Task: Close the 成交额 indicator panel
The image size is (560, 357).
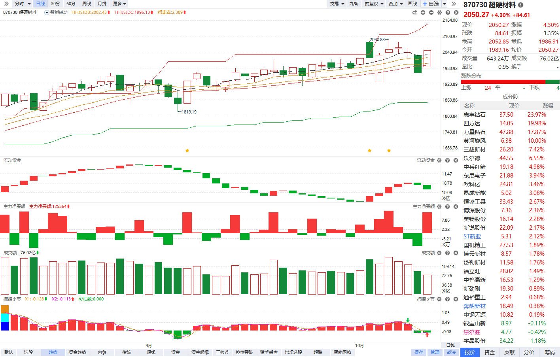Action: pos(456,253)
